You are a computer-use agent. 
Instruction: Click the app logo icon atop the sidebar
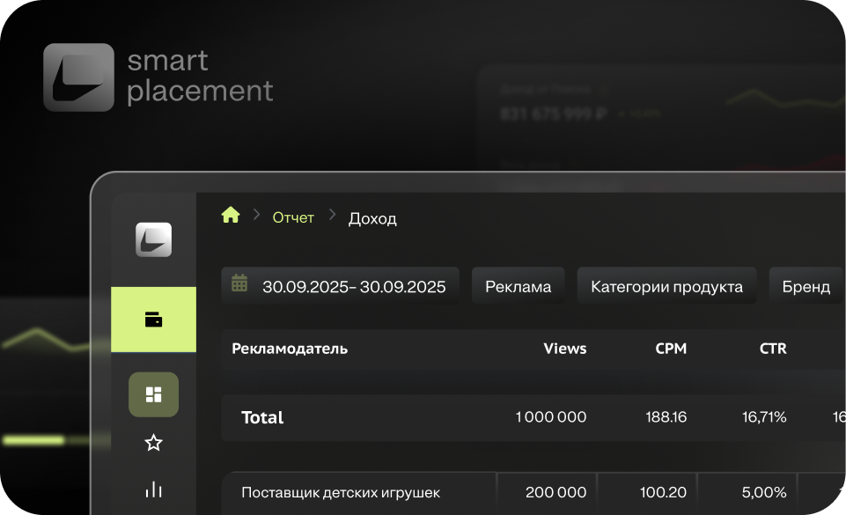153,239
